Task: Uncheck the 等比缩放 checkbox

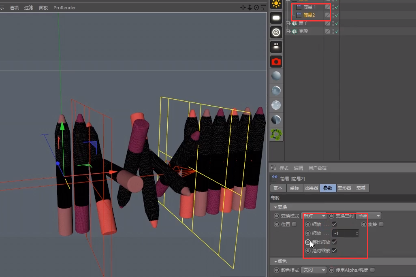Action: [334, 242]
